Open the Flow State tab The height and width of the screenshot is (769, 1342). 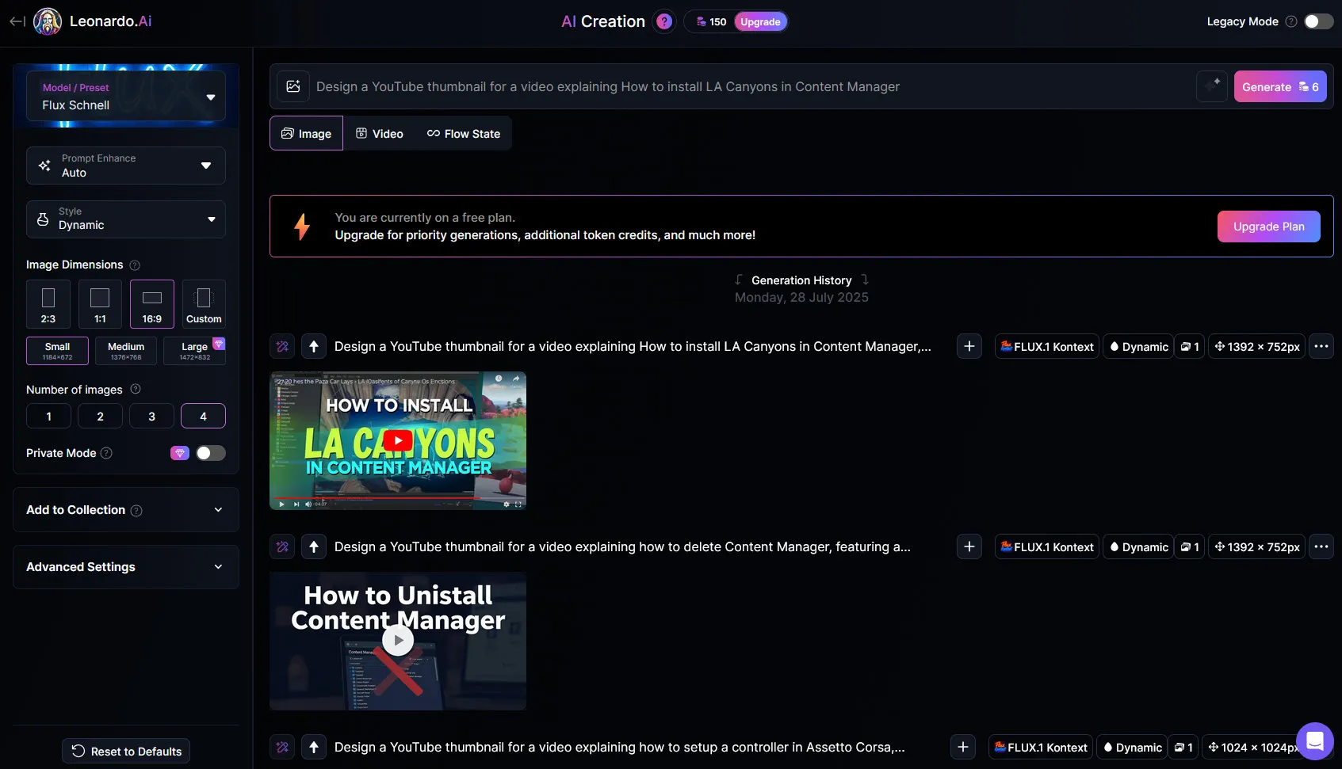[464, 133]
